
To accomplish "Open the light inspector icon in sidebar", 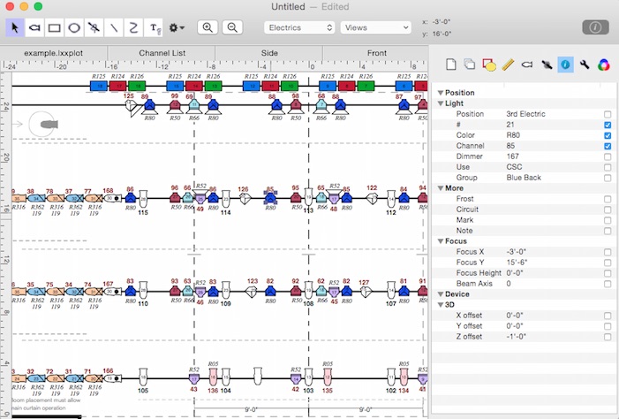I will point(527,65).
